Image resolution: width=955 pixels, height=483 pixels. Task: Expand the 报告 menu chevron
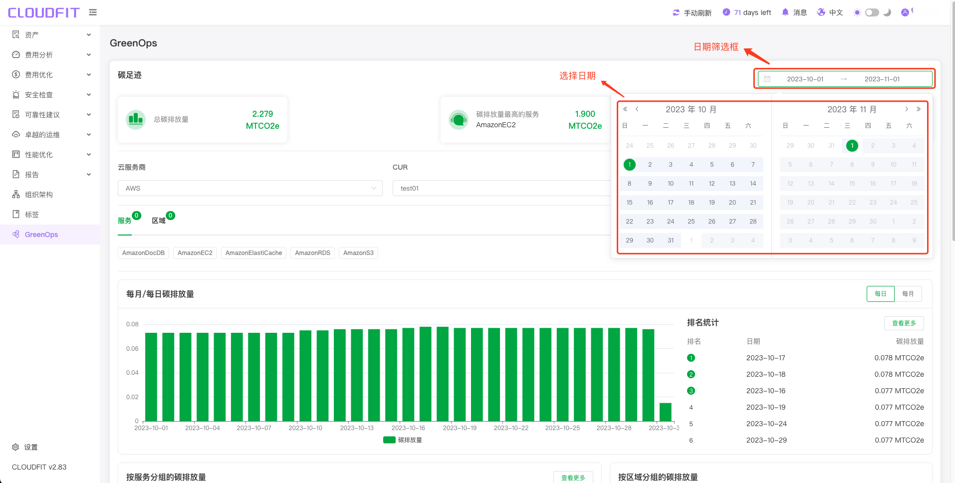click(x=89, y=174)
